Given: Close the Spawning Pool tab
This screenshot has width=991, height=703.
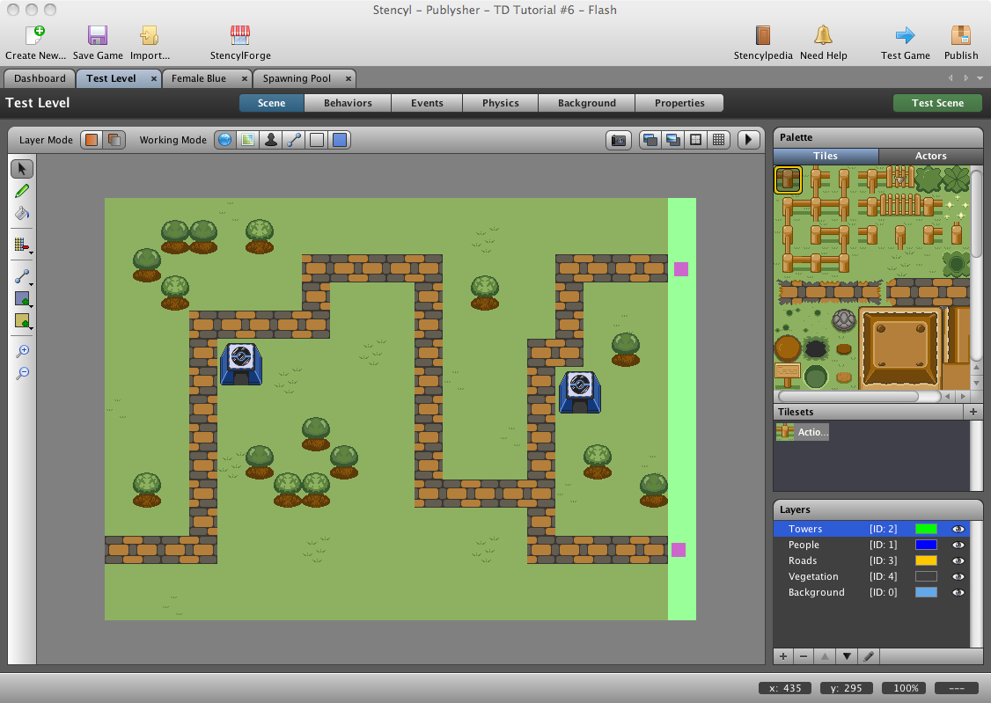Looking at the screenshot, I should pyautogui.click(x=349, y=78).
